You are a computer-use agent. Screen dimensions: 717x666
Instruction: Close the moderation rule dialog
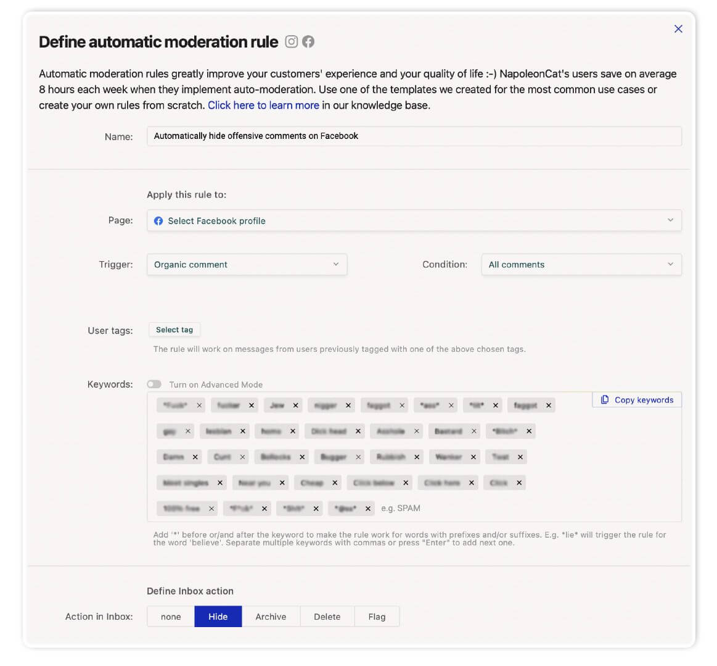pyautogui.click(x=678, y=28)
